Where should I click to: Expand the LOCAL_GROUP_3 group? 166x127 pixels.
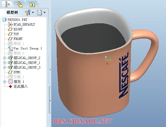point(4,67)
